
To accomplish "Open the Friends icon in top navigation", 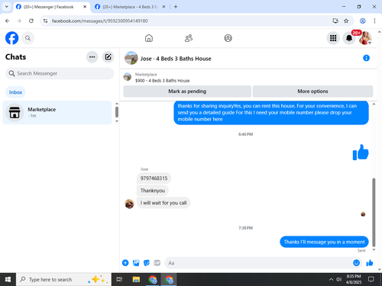I will [x=189, y=38].
